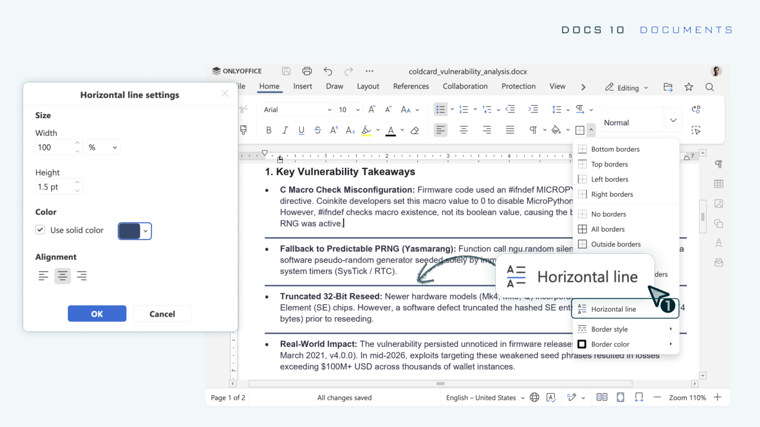Open the font color underline swatch
The height and width of the screenshot is (427, 760).
coord(391,130)
